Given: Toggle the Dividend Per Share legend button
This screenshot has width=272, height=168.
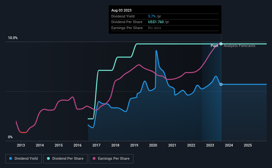Looking at the screenshot, I should (65, 159).
